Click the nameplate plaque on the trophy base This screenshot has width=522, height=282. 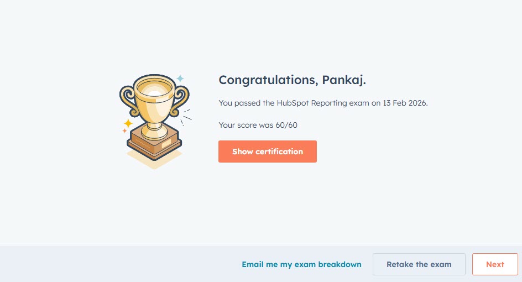pos(166,143)
